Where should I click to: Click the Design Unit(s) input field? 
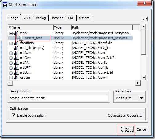59,98
